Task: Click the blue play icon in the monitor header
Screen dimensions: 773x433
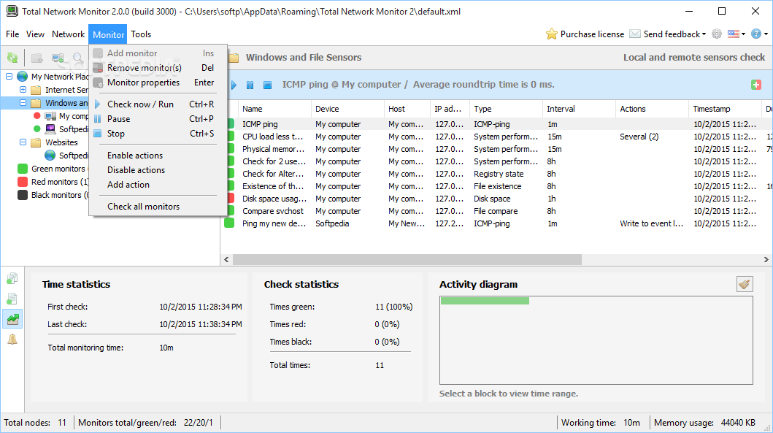Action: [x=234, y=85]
